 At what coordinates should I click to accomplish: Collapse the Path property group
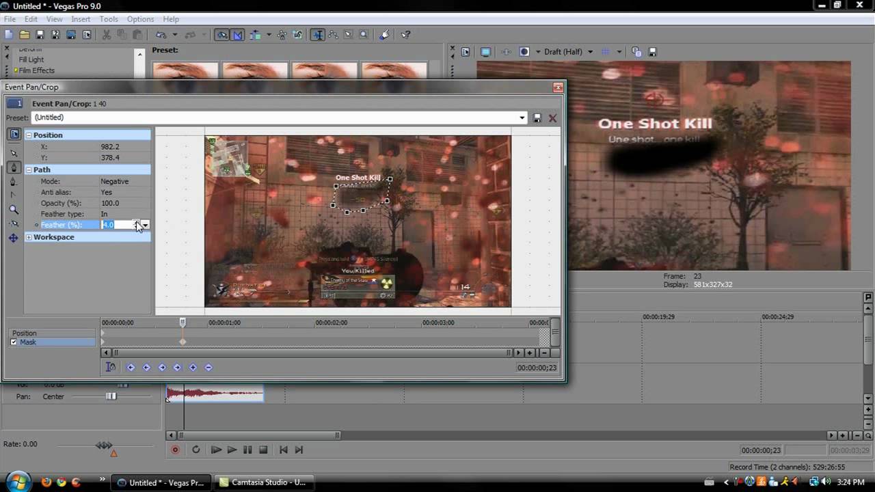pos(29,169)
